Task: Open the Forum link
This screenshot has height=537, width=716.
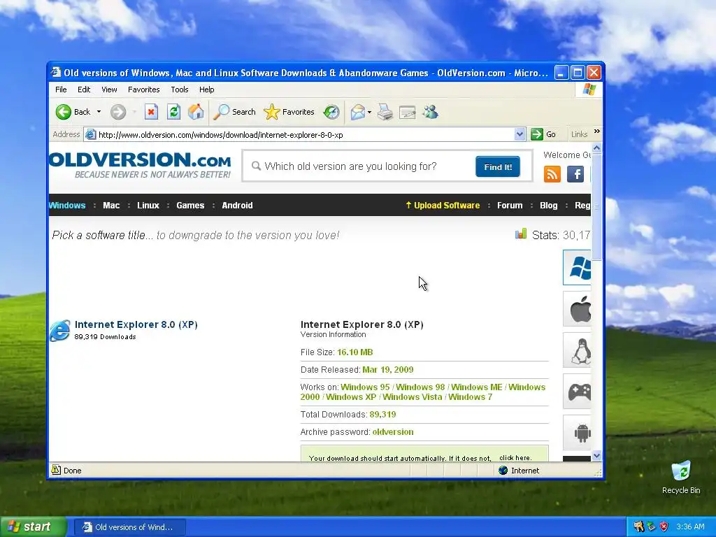Action: pyautogui.click(x=510, y=206)
